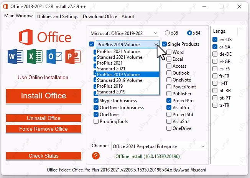The width and height of the screenshot is (250, 178).
Task: Uncheck OneDrive checkbox below OneDrive for business
Action: coord(96,114)
